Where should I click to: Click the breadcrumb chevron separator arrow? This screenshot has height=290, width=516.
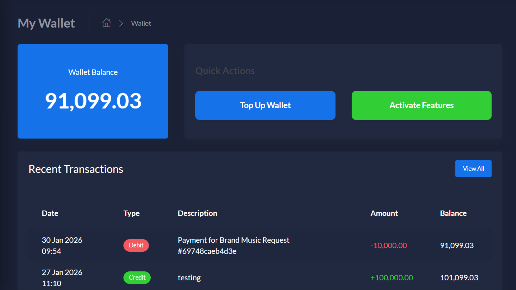121,23
